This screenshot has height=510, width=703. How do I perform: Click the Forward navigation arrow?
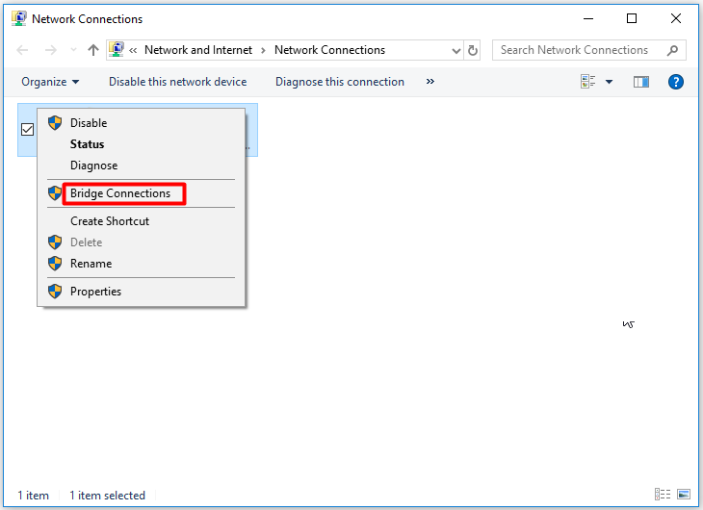click(51, 50)
